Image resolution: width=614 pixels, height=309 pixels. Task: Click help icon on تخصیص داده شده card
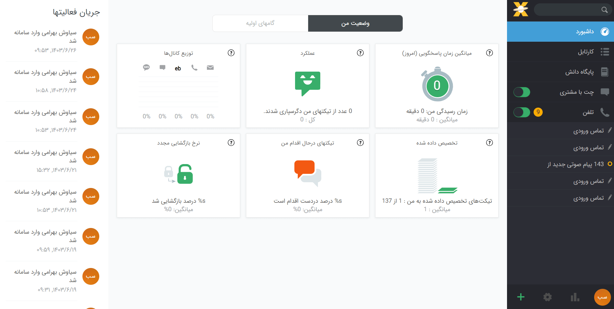490,143
